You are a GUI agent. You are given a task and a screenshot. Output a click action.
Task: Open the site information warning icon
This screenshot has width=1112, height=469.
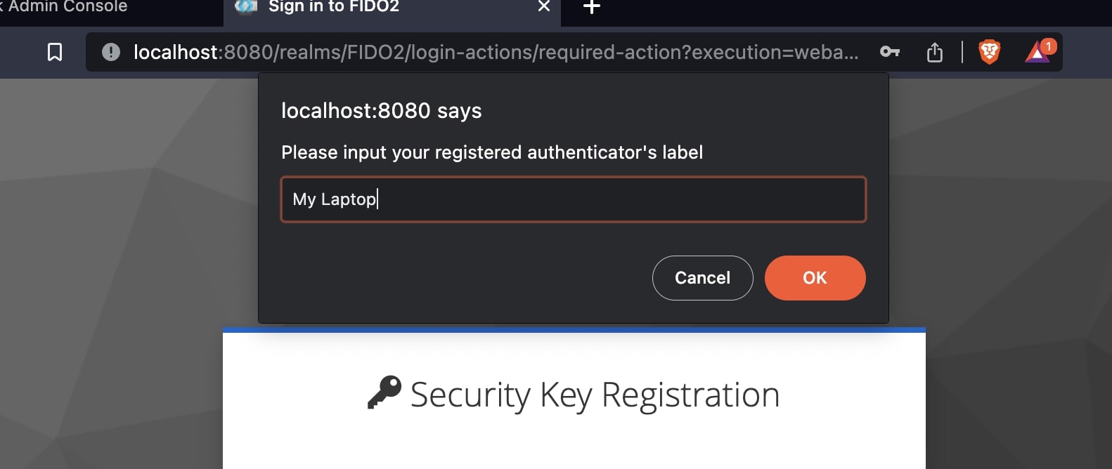(x=111, y=52)
